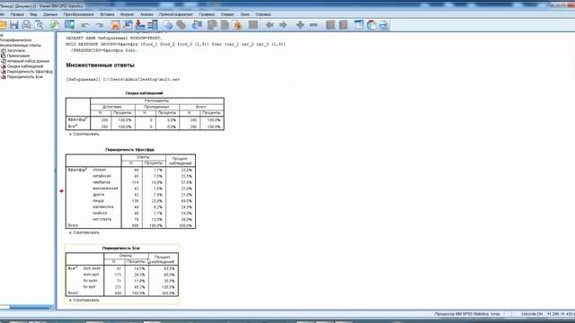Open the Окно menu
This screenshot has width=575, height=323.
(x=245, y=14)
